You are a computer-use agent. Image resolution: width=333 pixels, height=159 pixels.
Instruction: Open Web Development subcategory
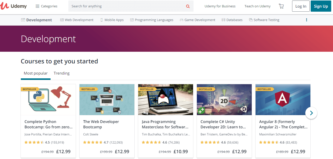pyautogui.click(x=77, y=20)
